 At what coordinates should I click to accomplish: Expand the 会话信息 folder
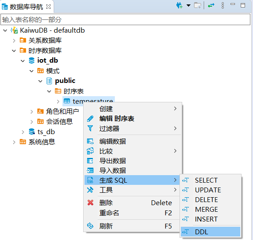[32, 122]
